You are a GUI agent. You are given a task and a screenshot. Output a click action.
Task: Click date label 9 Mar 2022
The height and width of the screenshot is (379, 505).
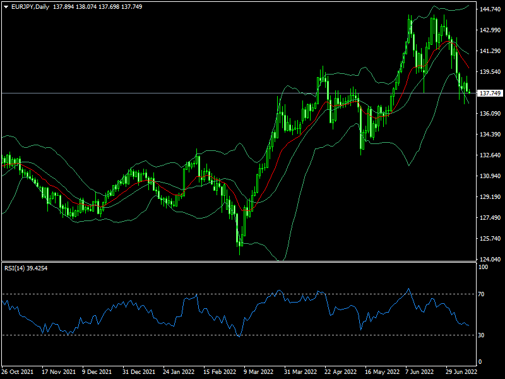point(258,371)
